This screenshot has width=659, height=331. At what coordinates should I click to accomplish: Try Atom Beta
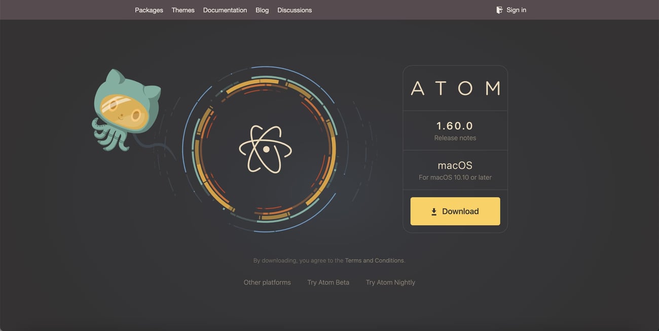tap(328, 282)
